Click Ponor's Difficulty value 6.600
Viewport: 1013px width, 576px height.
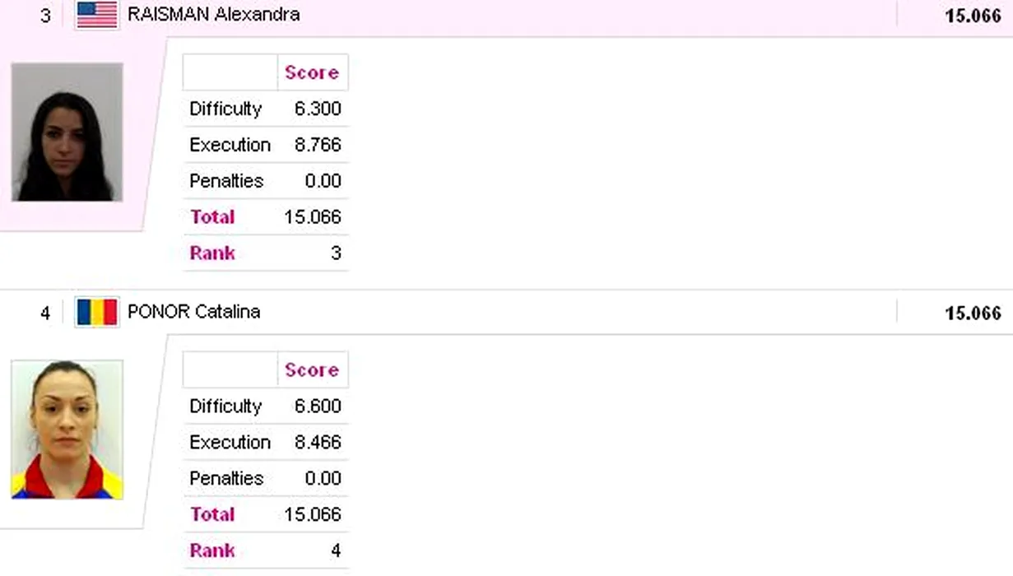[x=318, y=406]
